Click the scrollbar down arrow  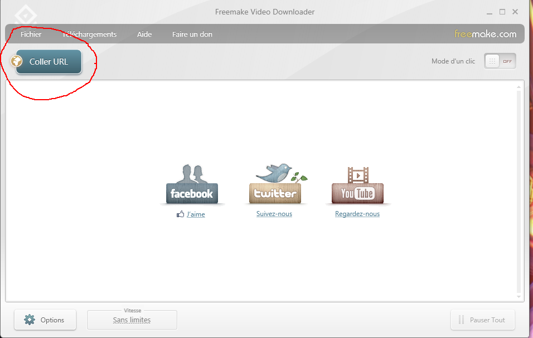coord(519,296)
